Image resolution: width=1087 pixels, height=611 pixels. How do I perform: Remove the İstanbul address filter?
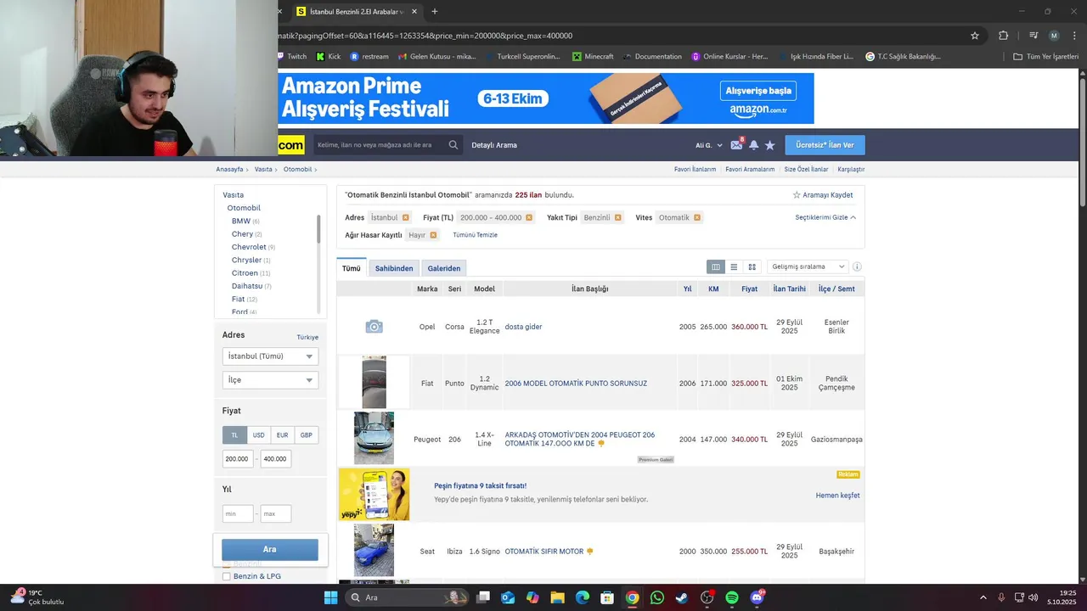pos(406,218)
